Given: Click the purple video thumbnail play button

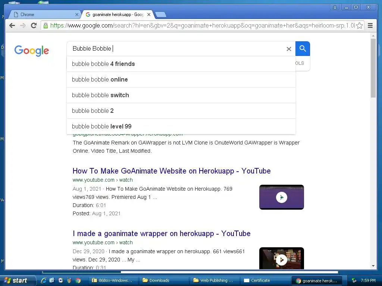Looking at the screenshot, I should point(281,197).
